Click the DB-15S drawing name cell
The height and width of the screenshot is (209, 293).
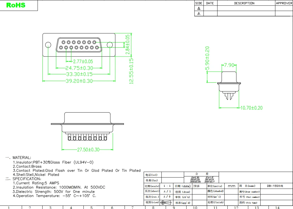(x=275, y=186)
